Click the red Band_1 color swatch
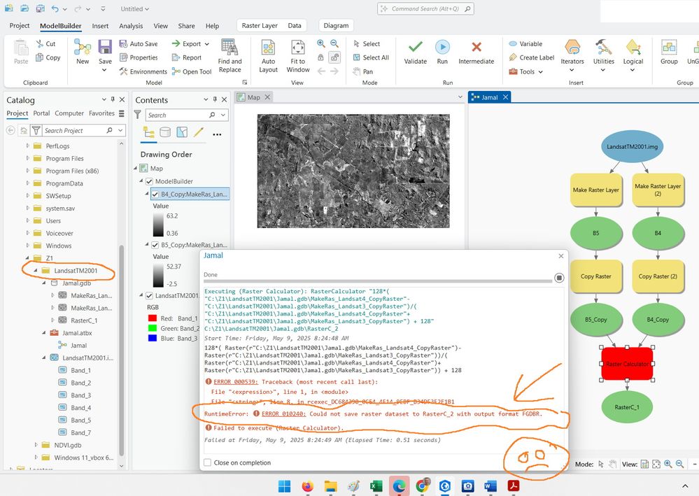The image size is (699, 496). [153, 318]
